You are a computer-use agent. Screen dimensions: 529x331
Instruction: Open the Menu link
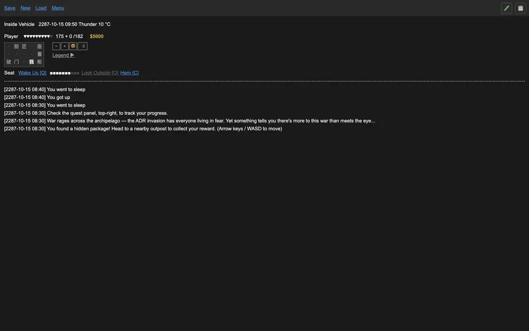[x=58, y=8]
